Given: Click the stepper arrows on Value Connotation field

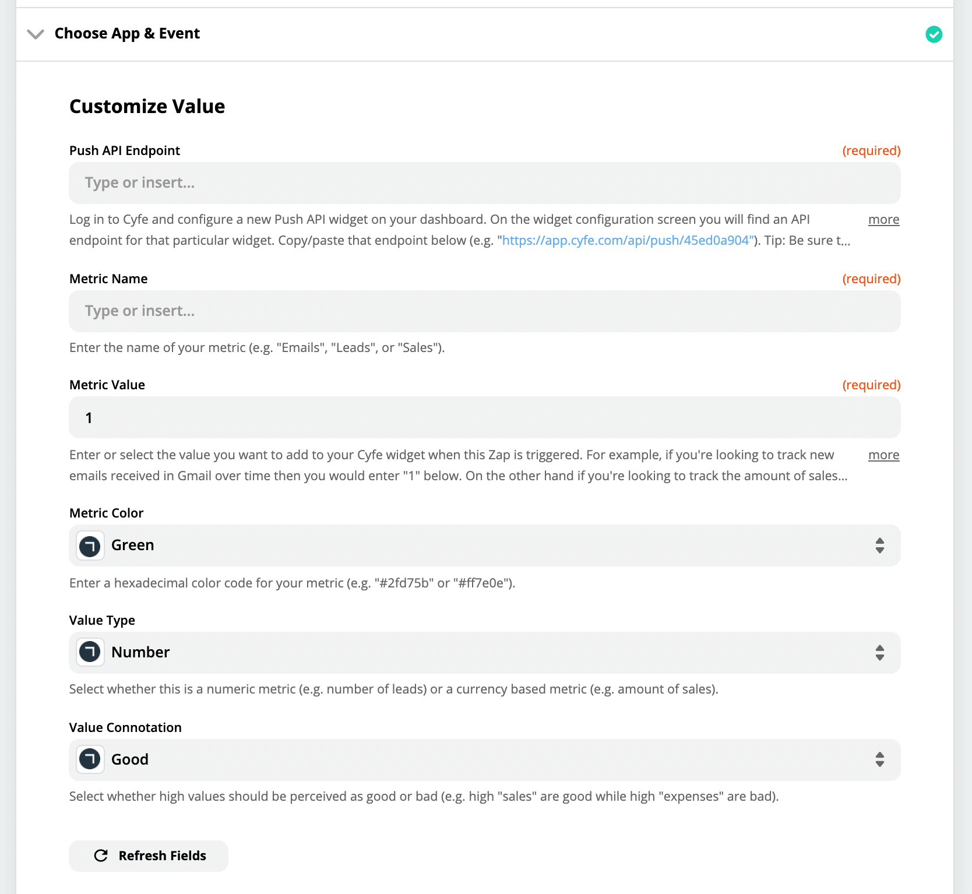Looking at the screenshot, I should (880, 760).
